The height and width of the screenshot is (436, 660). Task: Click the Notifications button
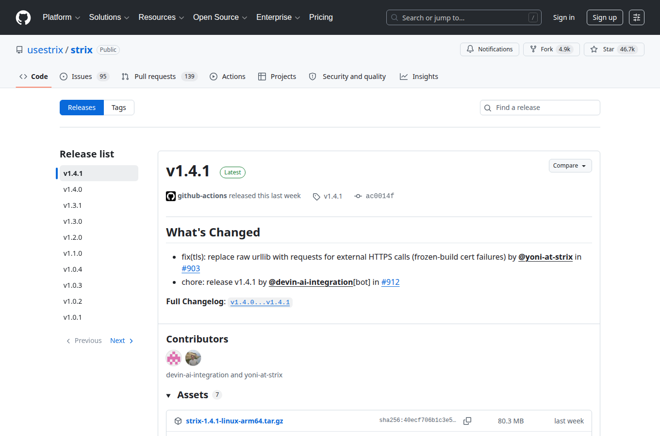point(490,49)
